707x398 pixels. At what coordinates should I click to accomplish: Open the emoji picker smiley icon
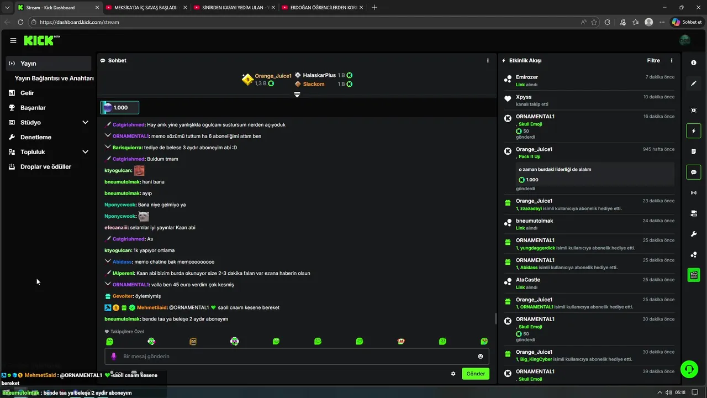[481, 357]
